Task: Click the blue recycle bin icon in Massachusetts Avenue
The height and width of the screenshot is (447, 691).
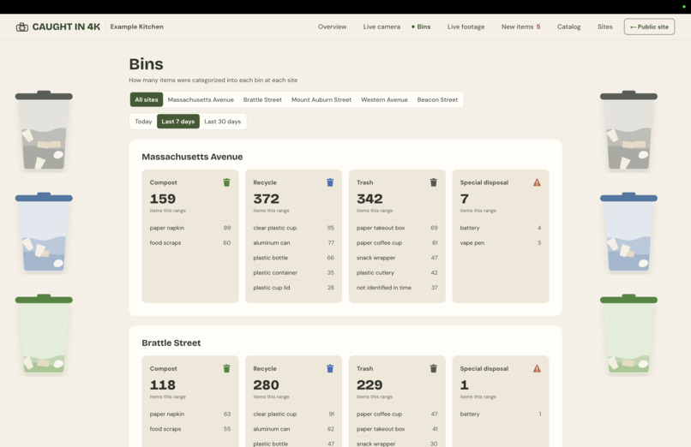Action: (330, 182)
